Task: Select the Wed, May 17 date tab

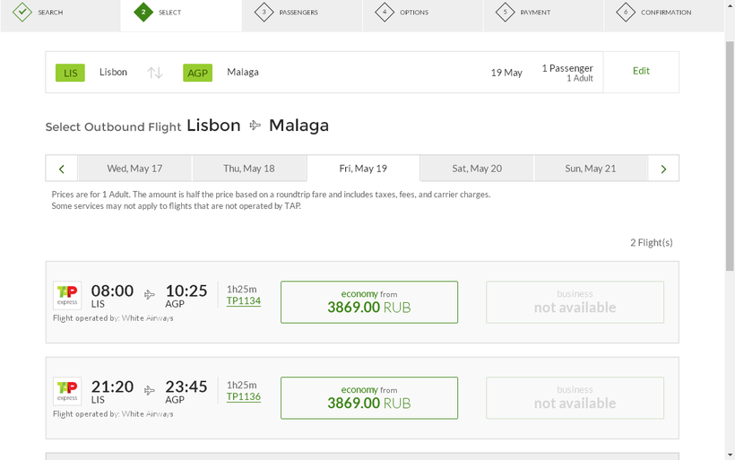Action: pyautogui.click(x=135, y=169)
